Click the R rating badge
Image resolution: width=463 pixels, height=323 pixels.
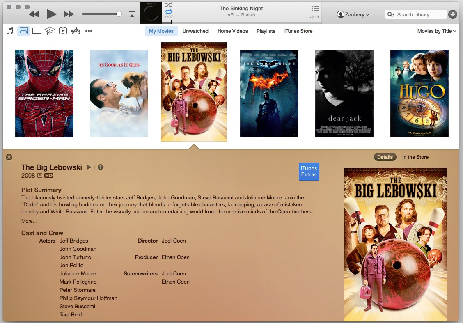pyautogui.click(x=39, y=175)
